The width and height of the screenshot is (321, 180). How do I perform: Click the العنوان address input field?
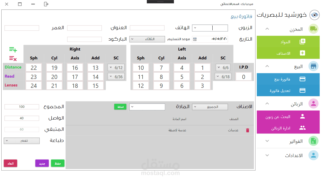pyautogui.click(x=84, y=28)
